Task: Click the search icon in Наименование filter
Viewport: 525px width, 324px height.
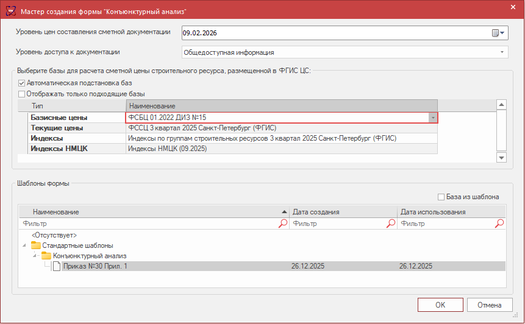Action: (x=283, y=224)
